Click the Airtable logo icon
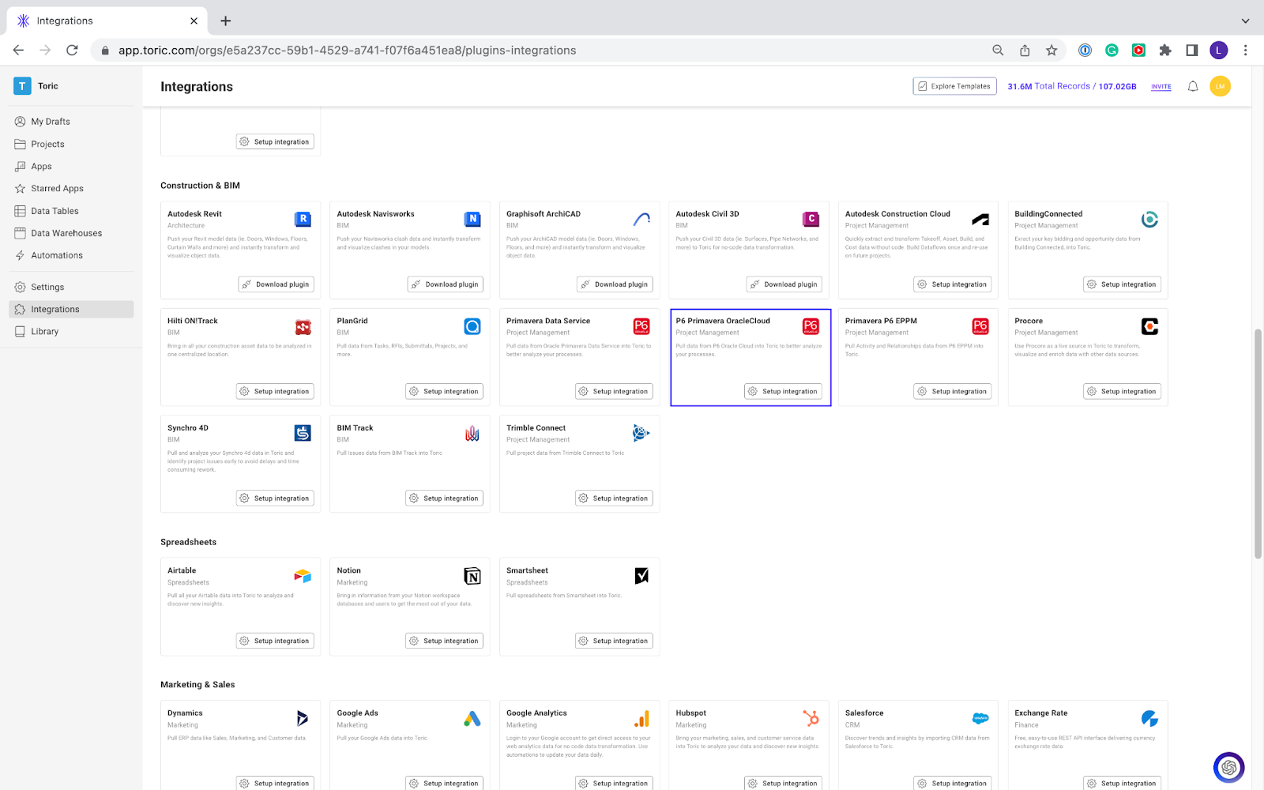 pyautogui.click(x=303, y=576)
